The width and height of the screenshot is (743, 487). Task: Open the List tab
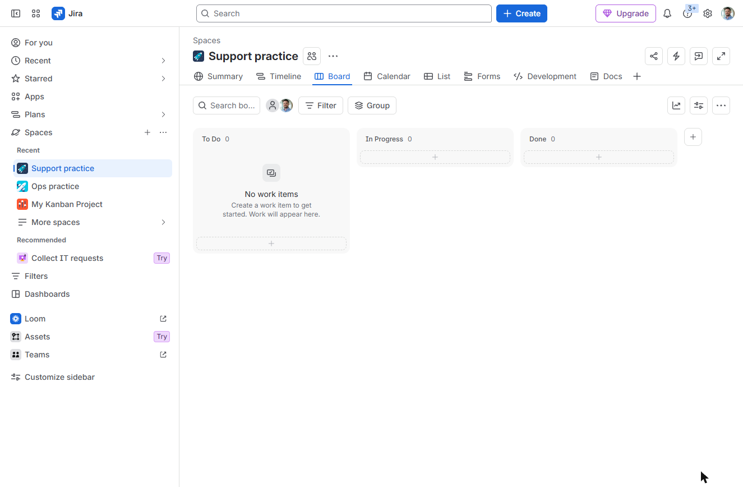(437, 76)
